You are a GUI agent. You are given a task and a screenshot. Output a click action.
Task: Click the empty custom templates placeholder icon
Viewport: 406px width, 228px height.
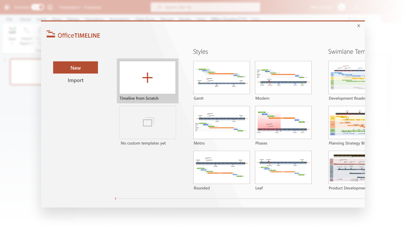click(x=147, y=122)
